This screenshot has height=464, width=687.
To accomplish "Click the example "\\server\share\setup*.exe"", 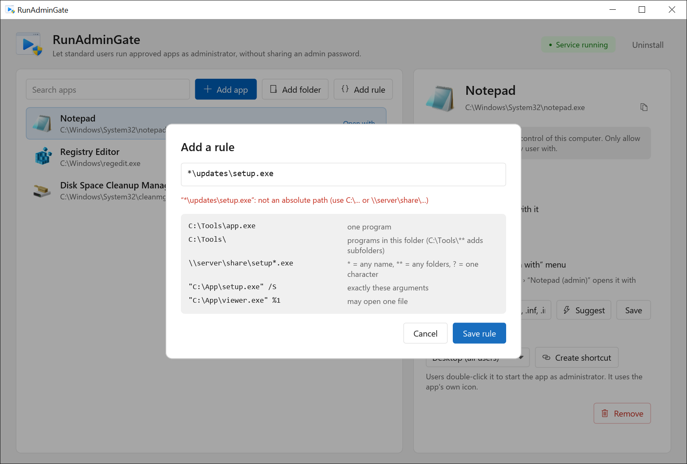I will pos(241,263).
